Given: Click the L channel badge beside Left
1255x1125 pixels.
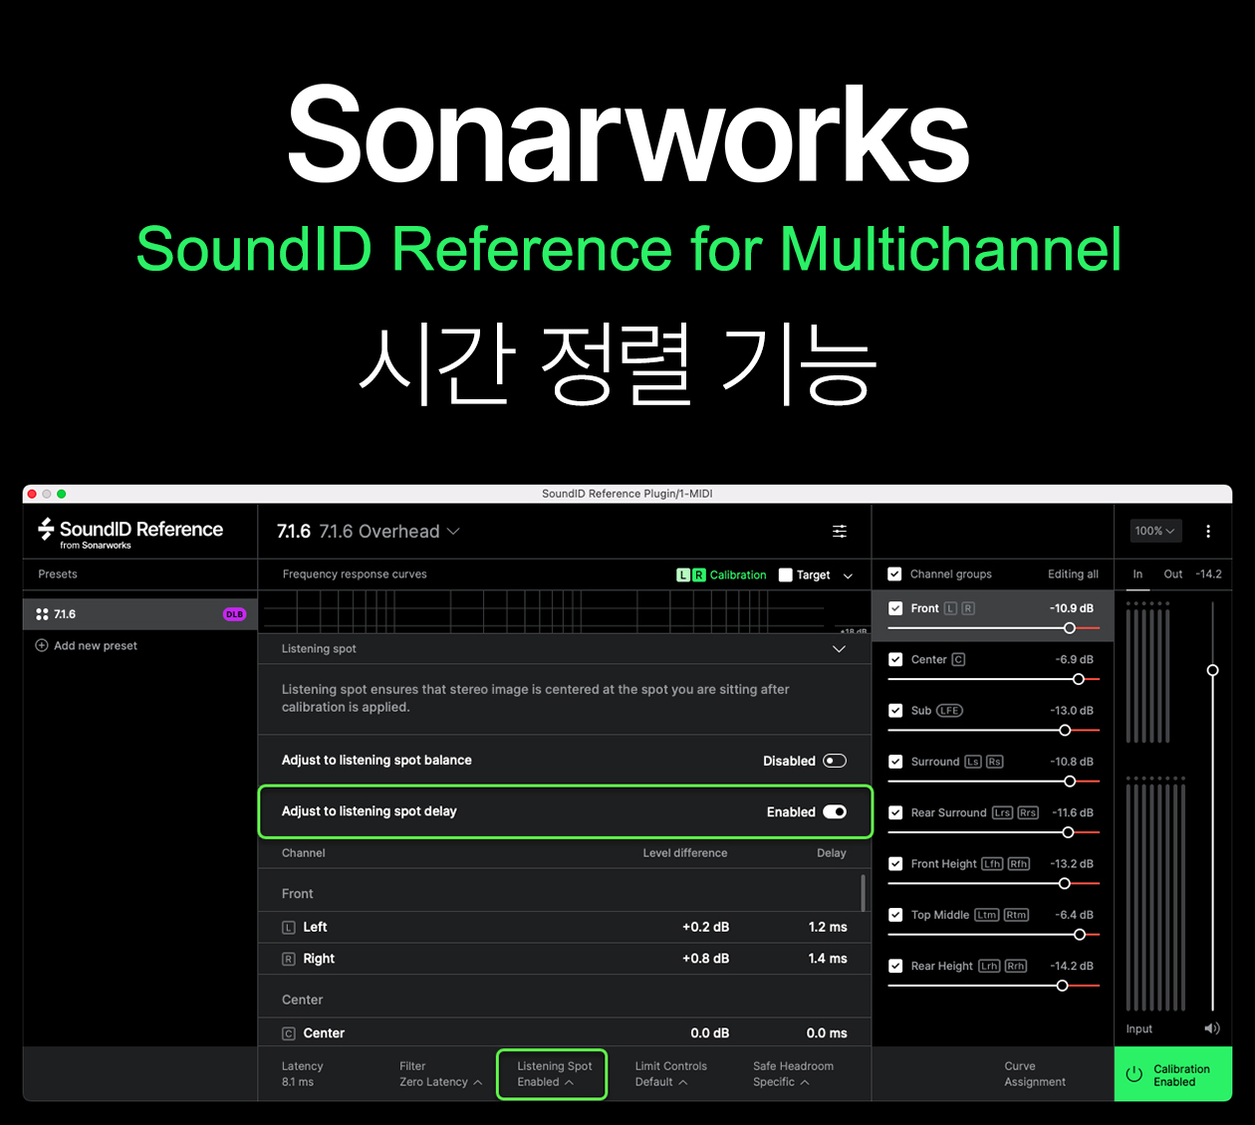Looking at the screenshot, I should click(289, 928).
